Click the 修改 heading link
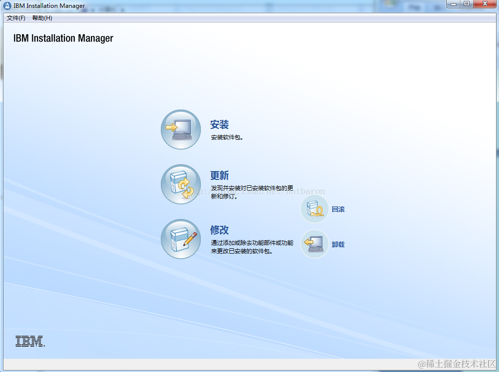 [x=219, y=230]
